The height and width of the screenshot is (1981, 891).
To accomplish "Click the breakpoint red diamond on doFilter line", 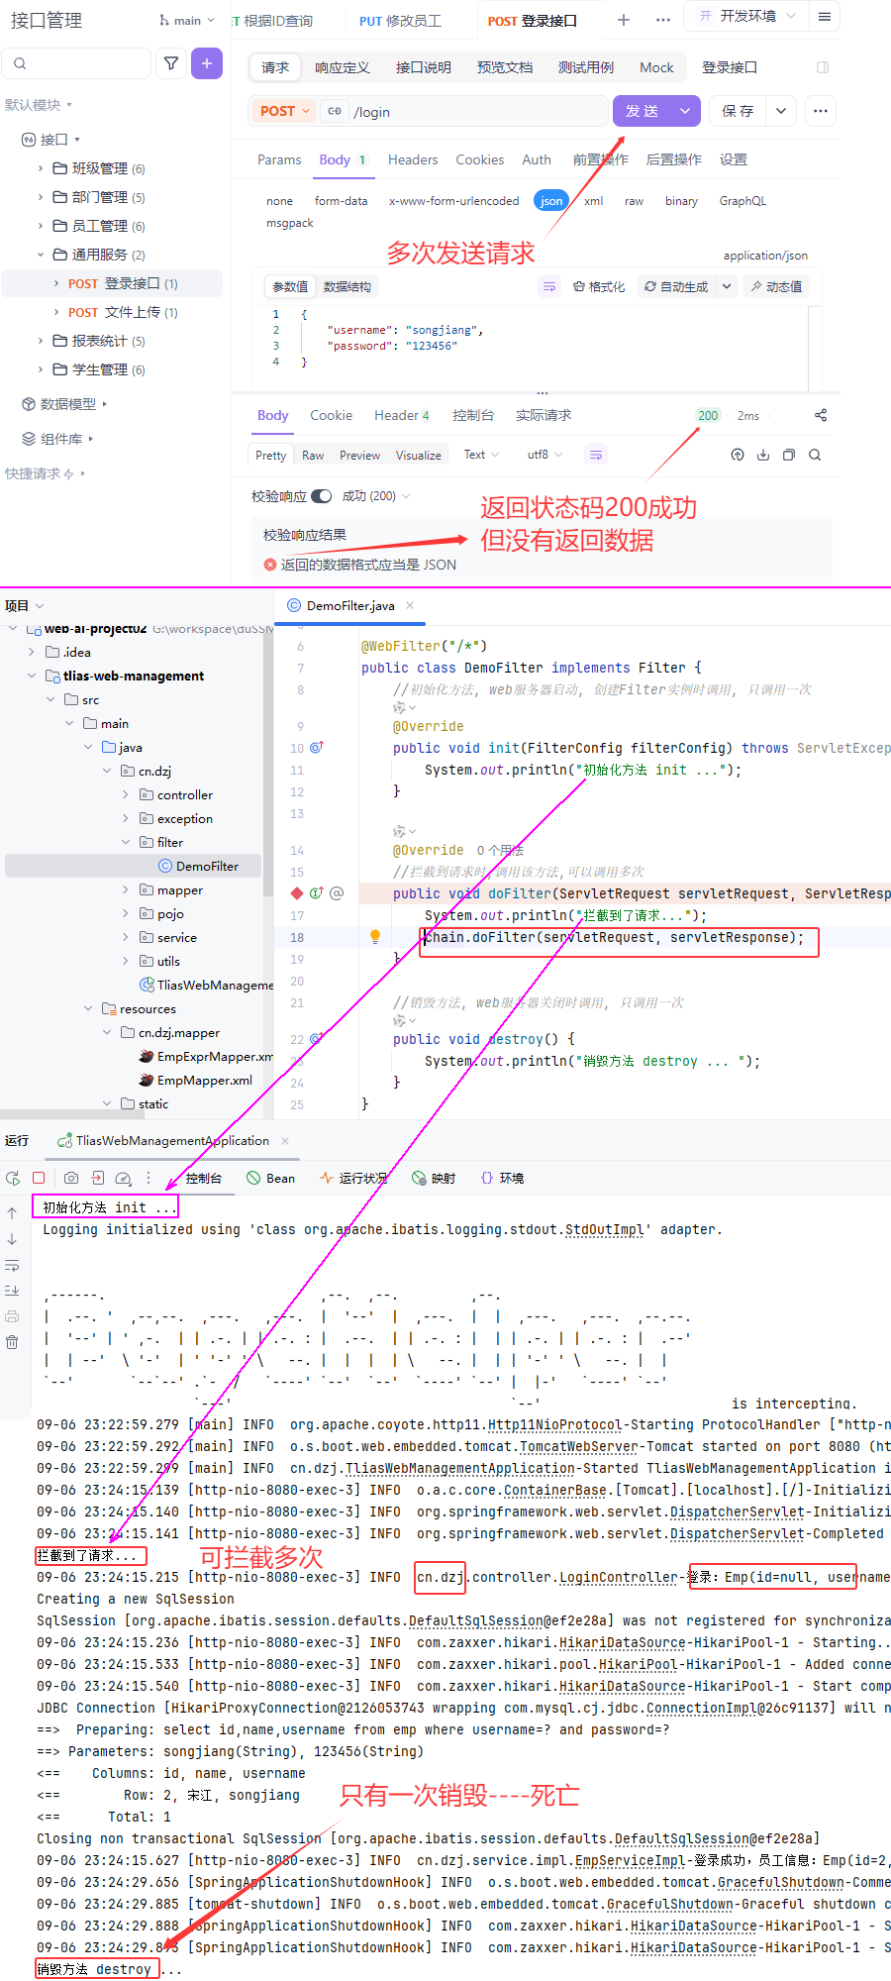I will tap(296, 893).
